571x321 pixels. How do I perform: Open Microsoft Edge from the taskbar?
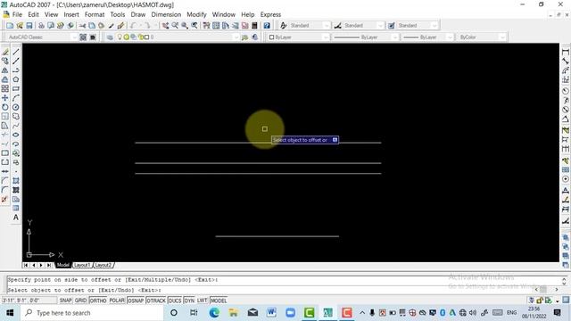pyautogui.click(x=214, y=313)
